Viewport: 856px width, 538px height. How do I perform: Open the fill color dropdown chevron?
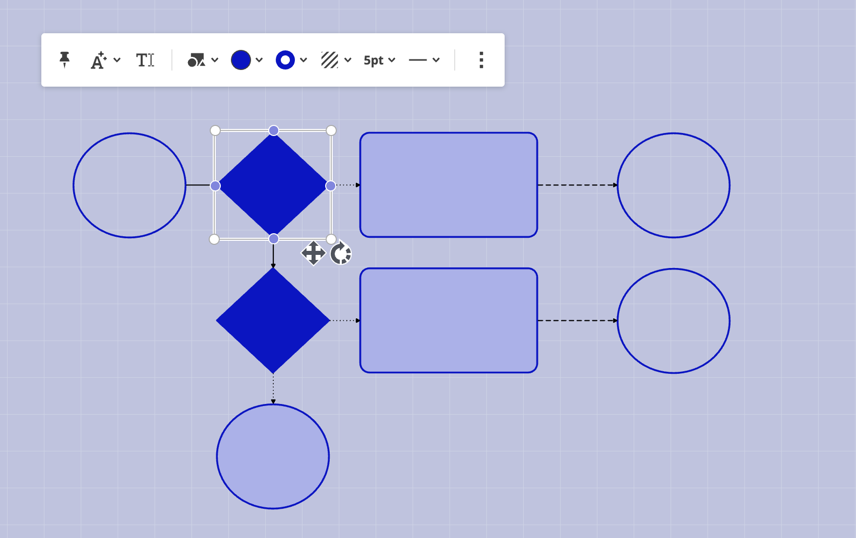[259, 60]
